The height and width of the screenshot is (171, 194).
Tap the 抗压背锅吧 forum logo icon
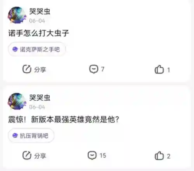(15, 135)
